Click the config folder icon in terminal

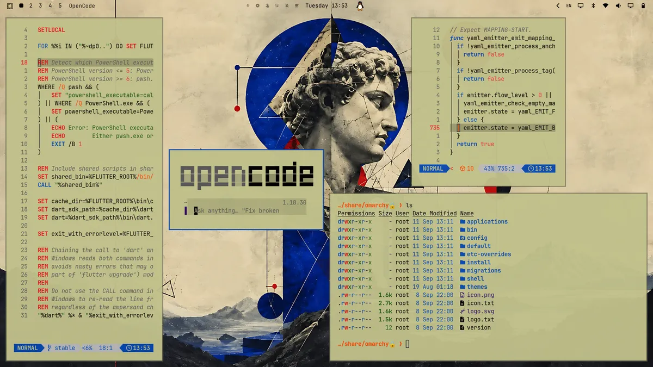(463, 238)
